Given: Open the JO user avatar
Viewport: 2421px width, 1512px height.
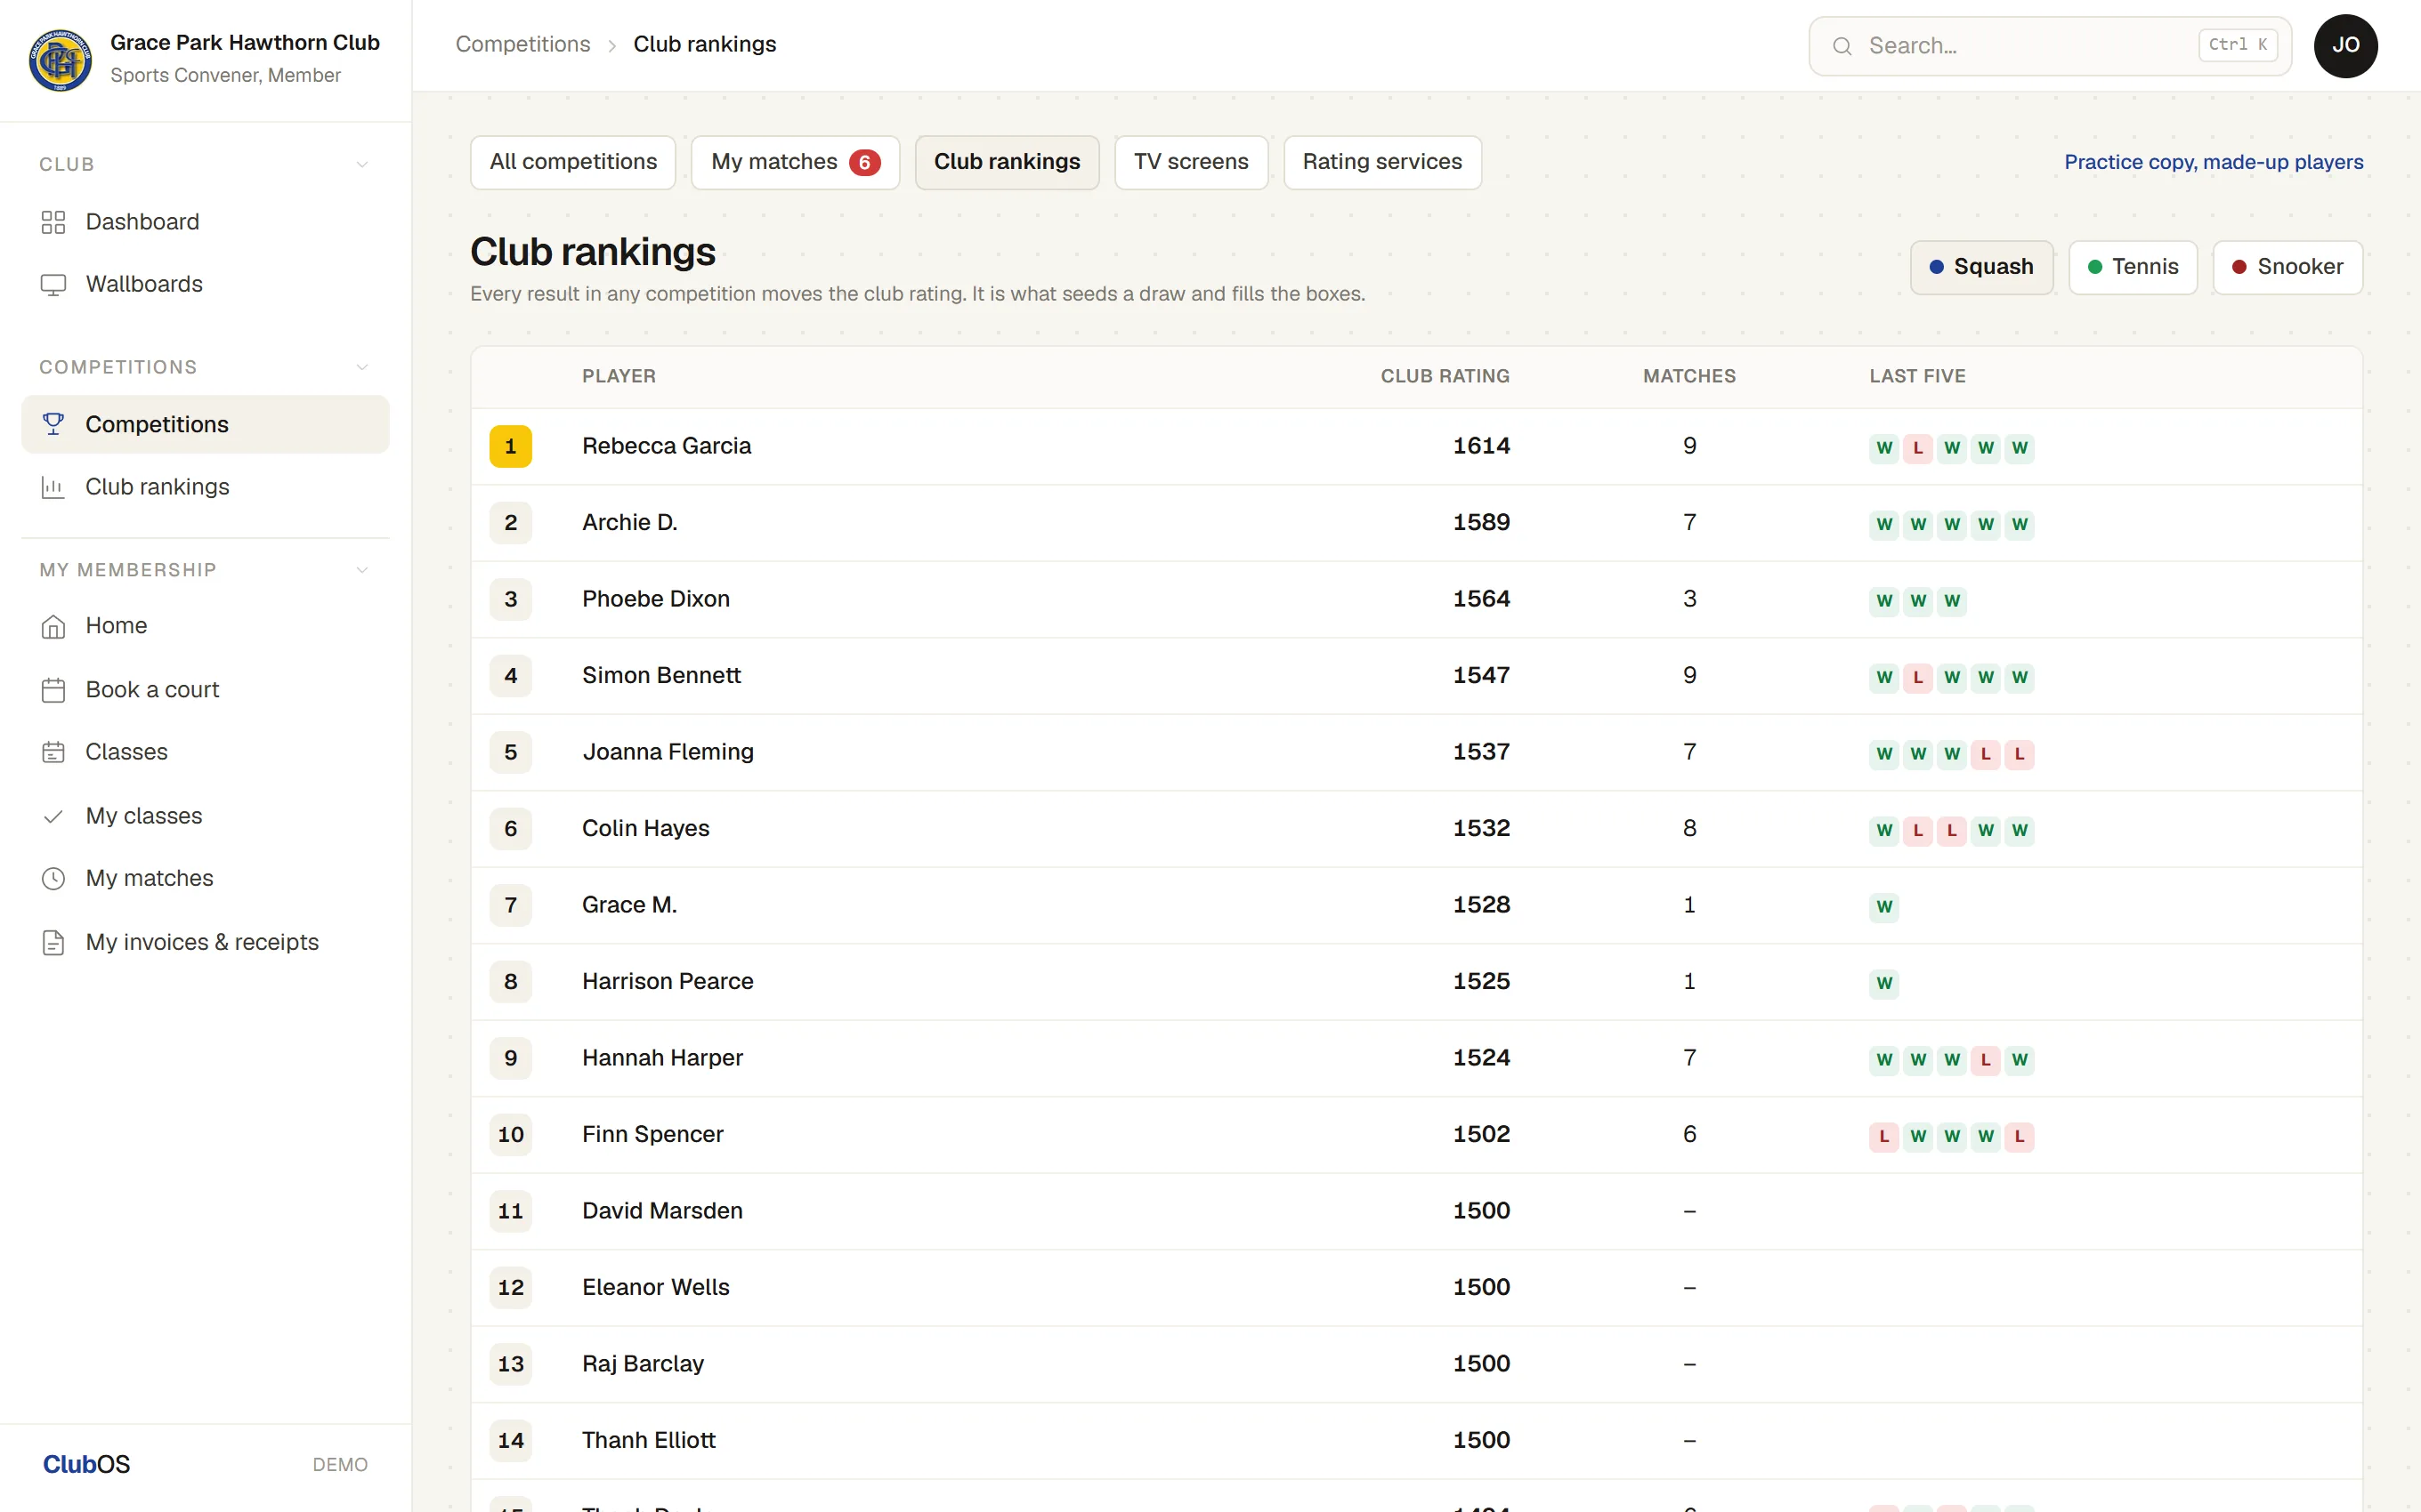Looking at the screenshot, I should [x=2345, y=46].
